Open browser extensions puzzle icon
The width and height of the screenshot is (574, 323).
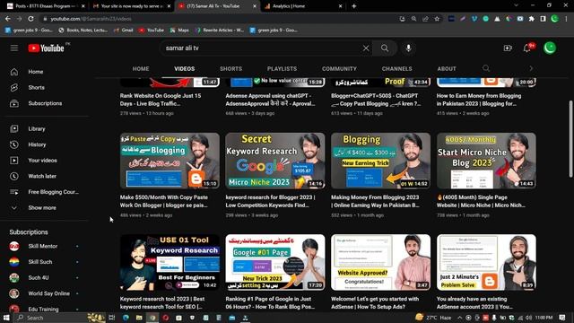click(532, 19)
